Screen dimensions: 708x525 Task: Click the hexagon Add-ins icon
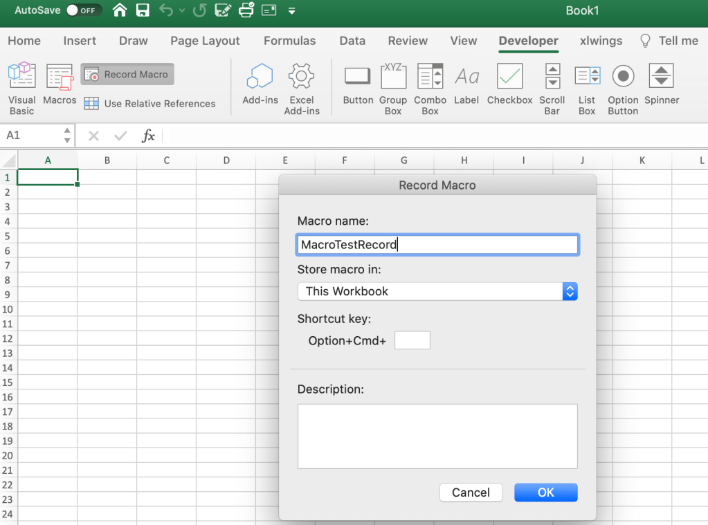click(260, 84)
